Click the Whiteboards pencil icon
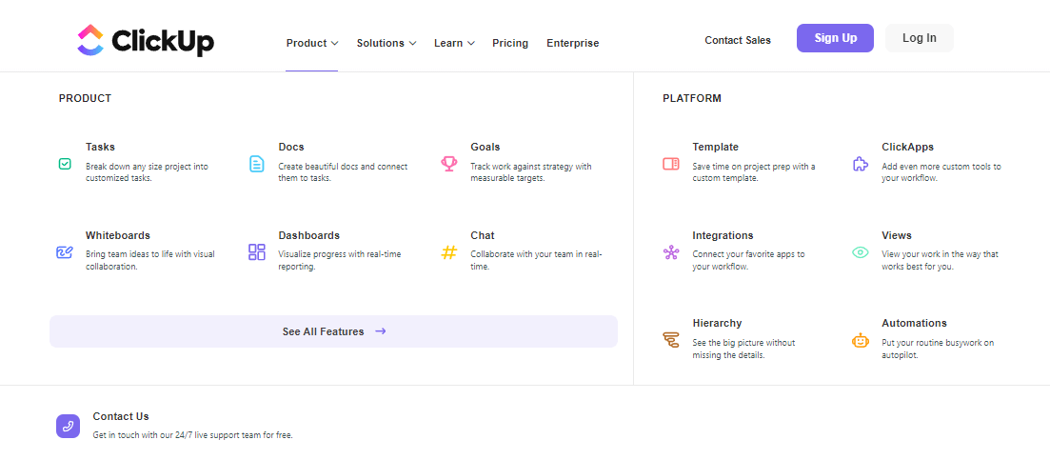This screenshot has width=1050, height=460. point(65,251)
